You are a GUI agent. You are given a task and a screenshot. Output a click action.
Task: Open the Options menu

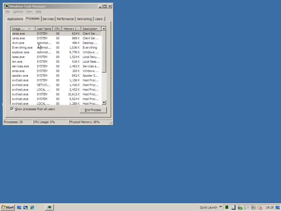[x=18, y=12]
